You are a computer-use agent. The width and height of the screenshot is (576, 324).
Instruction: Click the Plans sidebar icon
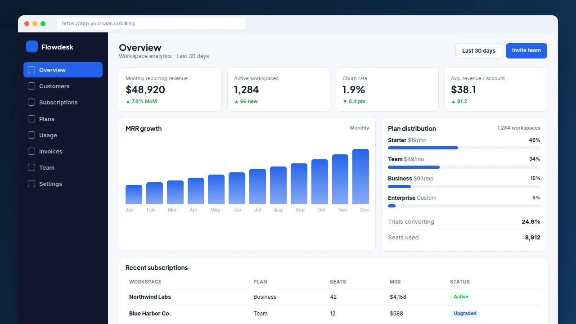click(31, 119)
